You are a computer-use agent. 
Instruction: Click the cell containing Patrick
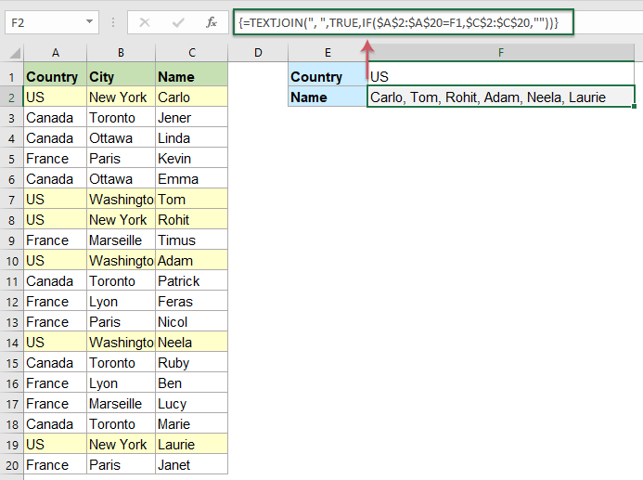tap(191, 281)
